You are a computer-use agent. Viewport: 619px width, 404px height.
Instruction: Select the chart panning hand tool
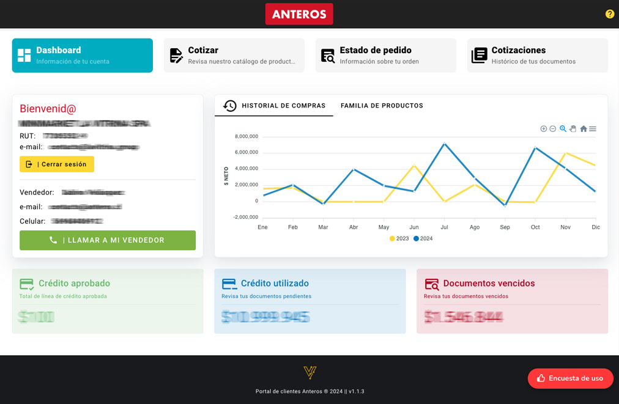pyautogui.click(x=573, y=128)
